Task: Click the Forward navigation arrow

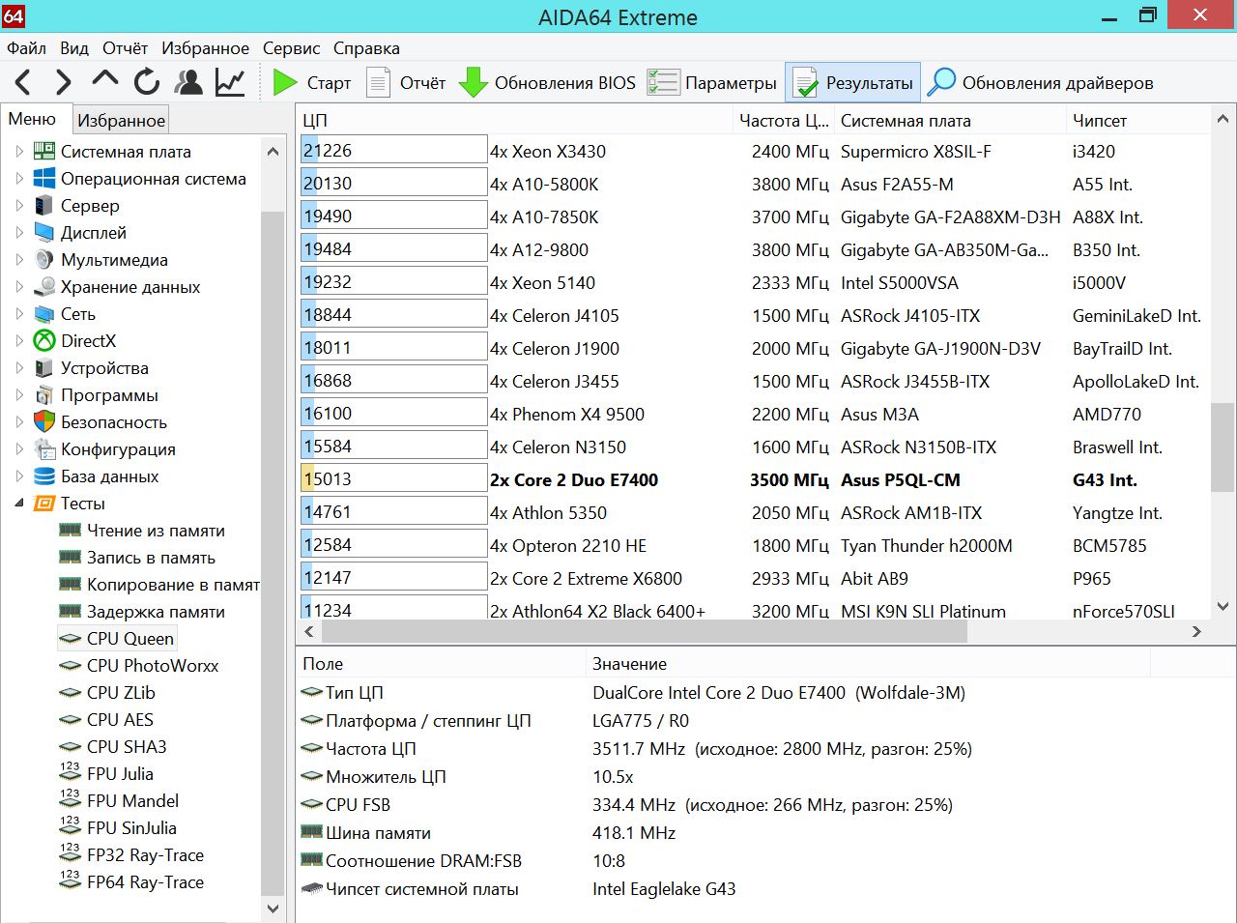Action: coord(64,82)
